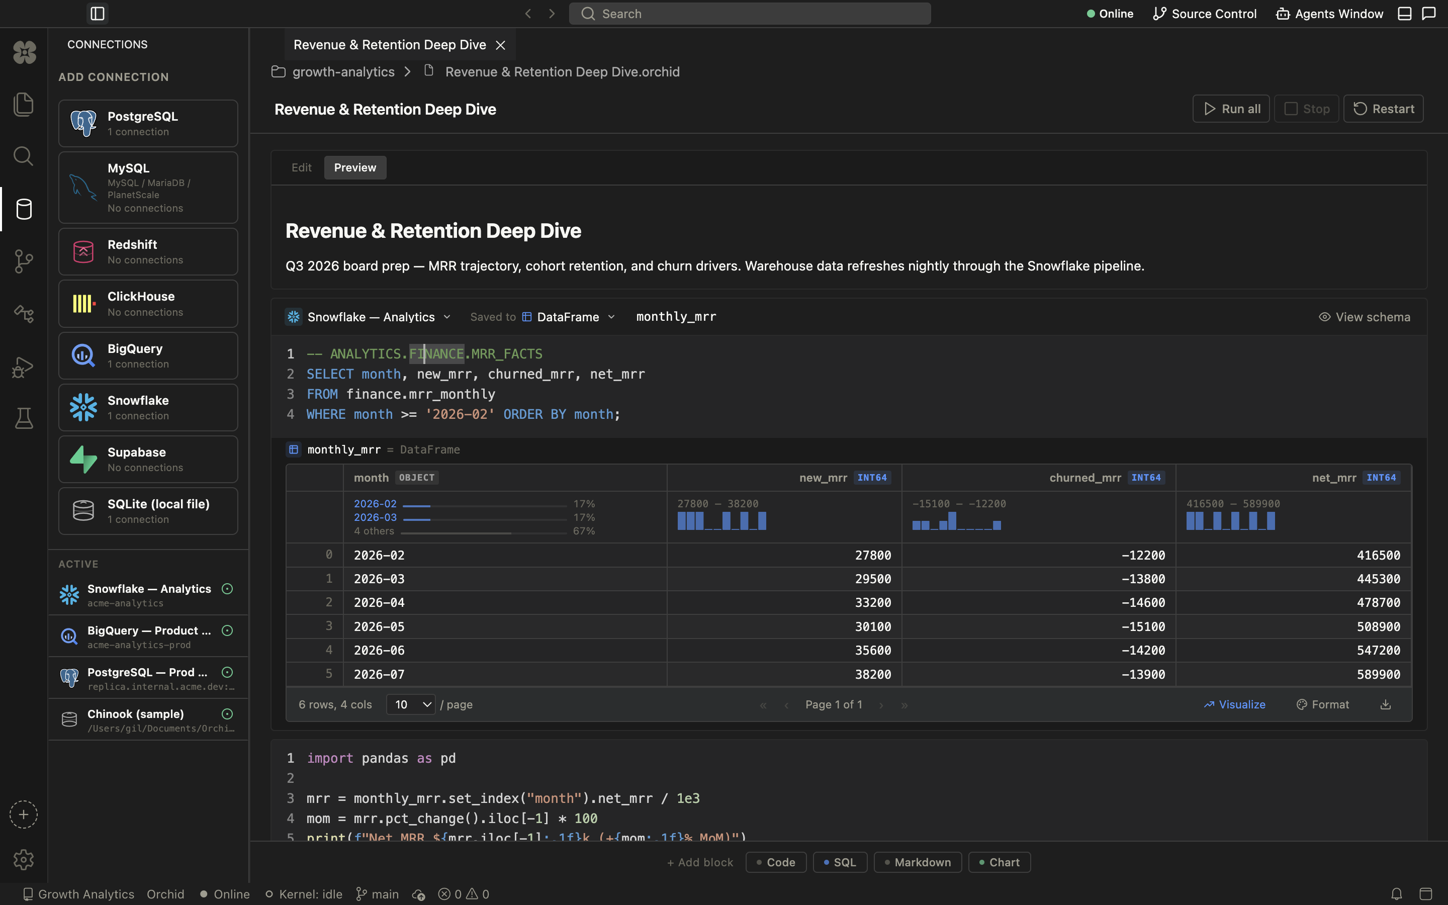Click new_mrr histogram distribution

(721, 521)
